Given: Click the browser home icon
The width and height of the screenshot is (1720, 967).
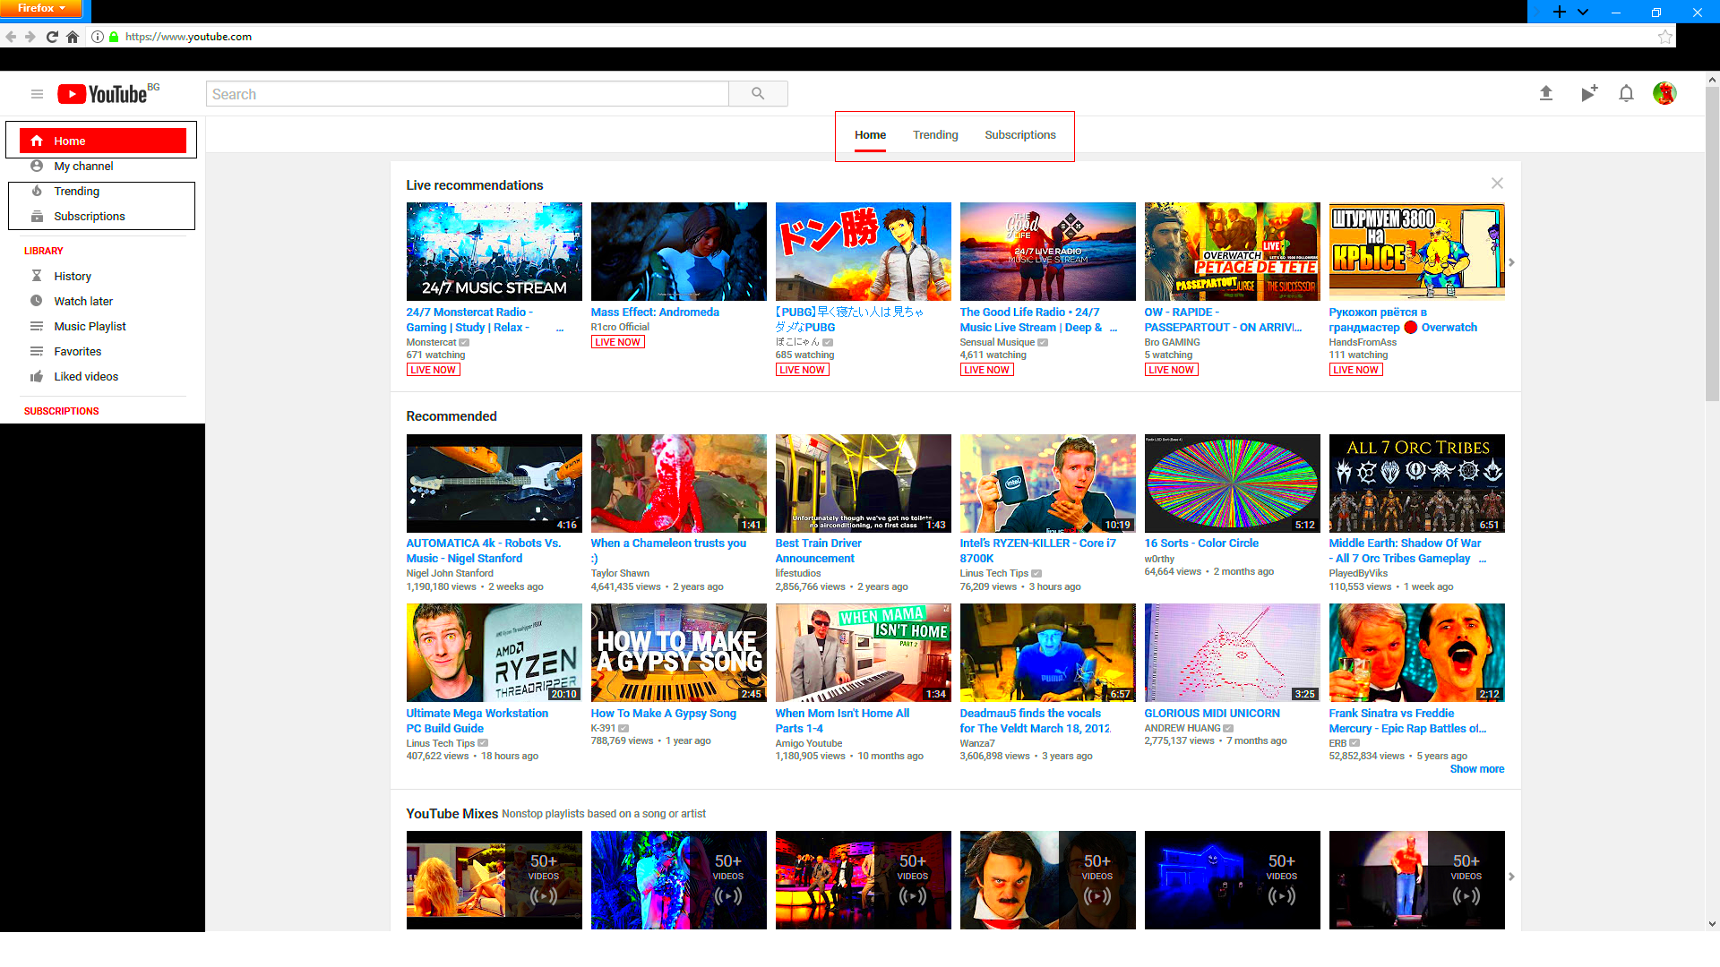Looking at the screenshot, I should [73, 37].
